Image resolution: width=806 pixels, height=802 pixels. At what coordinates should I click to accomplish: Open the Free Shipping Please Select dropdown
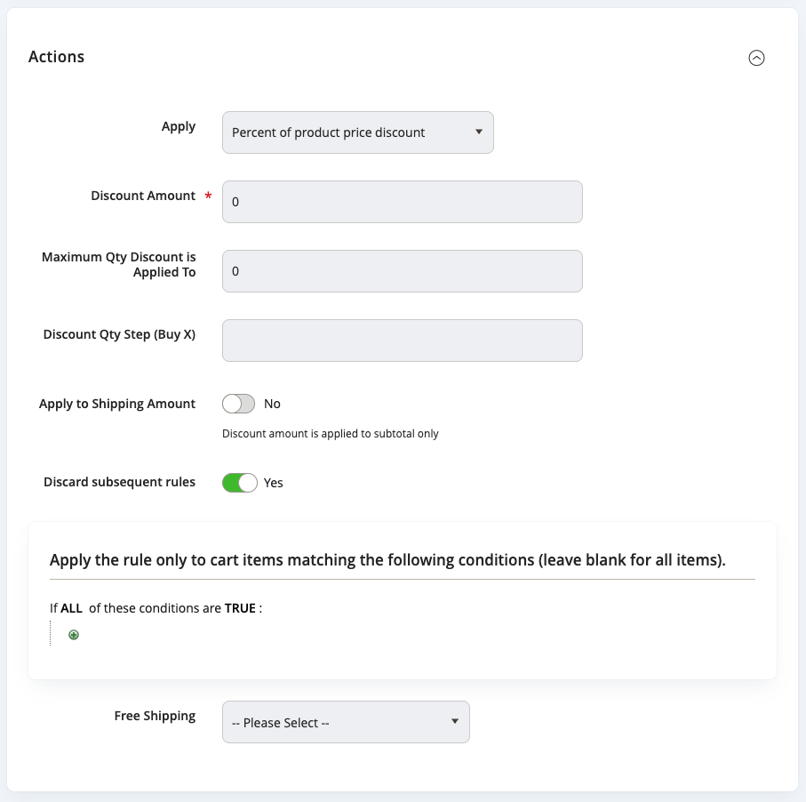[x=346, y=723]
